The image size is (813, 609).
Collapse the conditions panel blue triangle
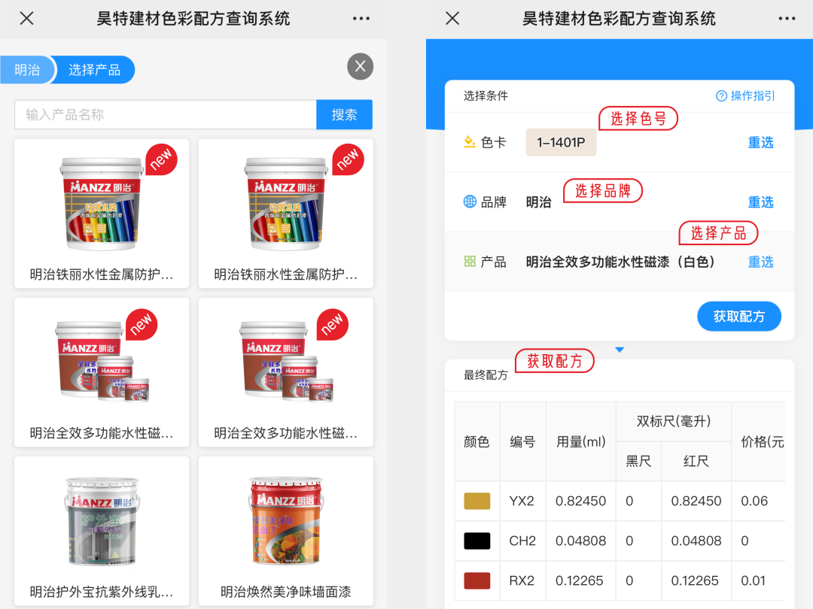[620, 350]
